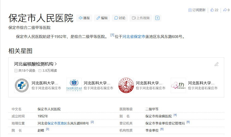Open the 'th HEBEI' logo thumbnail
Image resolution: width=231 pixels, height=137 pixels.
click(x=178, y=85)
